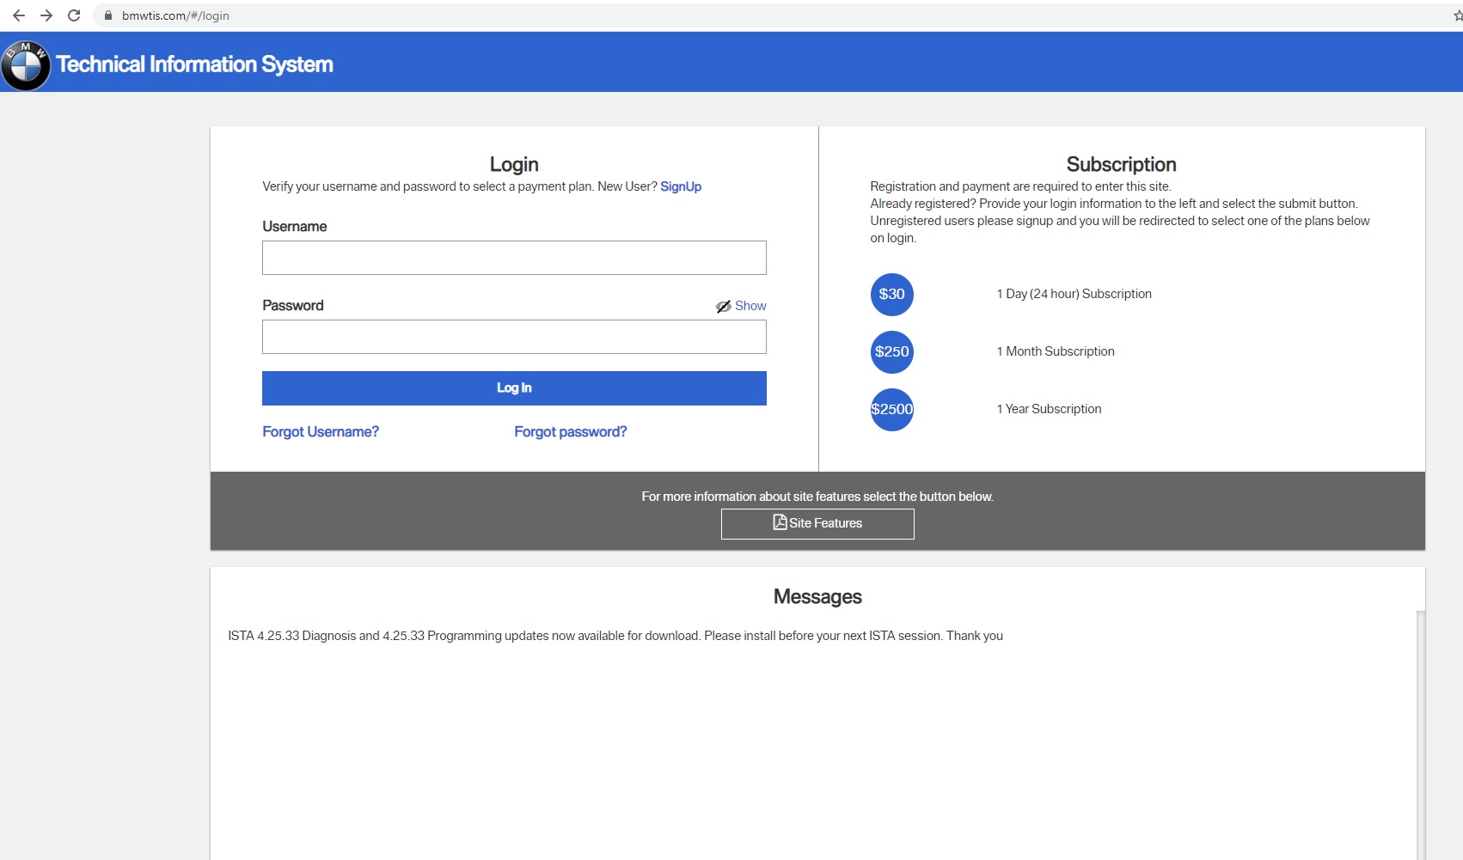Click the Messages panel scrollbar
The width and height of the screenshot is (1463, 860).
pos(1421,735)
